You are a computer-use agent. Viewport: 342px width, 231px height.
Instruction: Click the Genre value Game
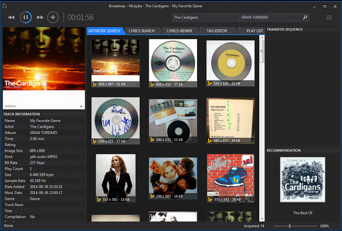pos(35,199)
